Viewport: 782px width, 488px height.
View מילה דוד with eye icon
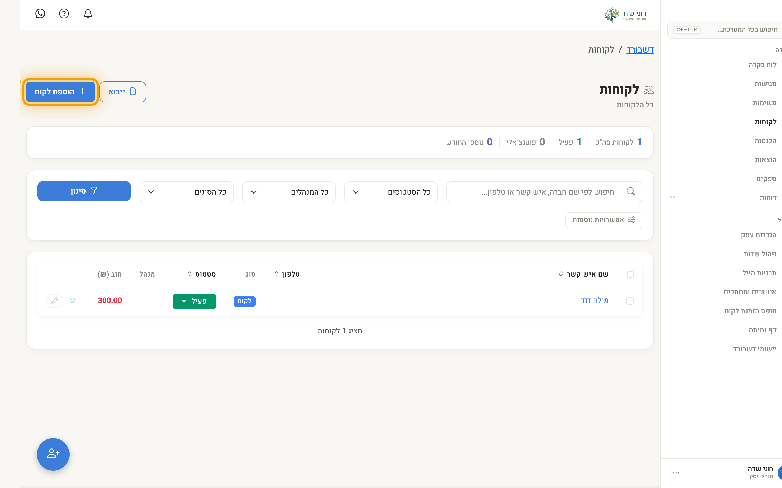pyautogui.click(x=73, y=300)
